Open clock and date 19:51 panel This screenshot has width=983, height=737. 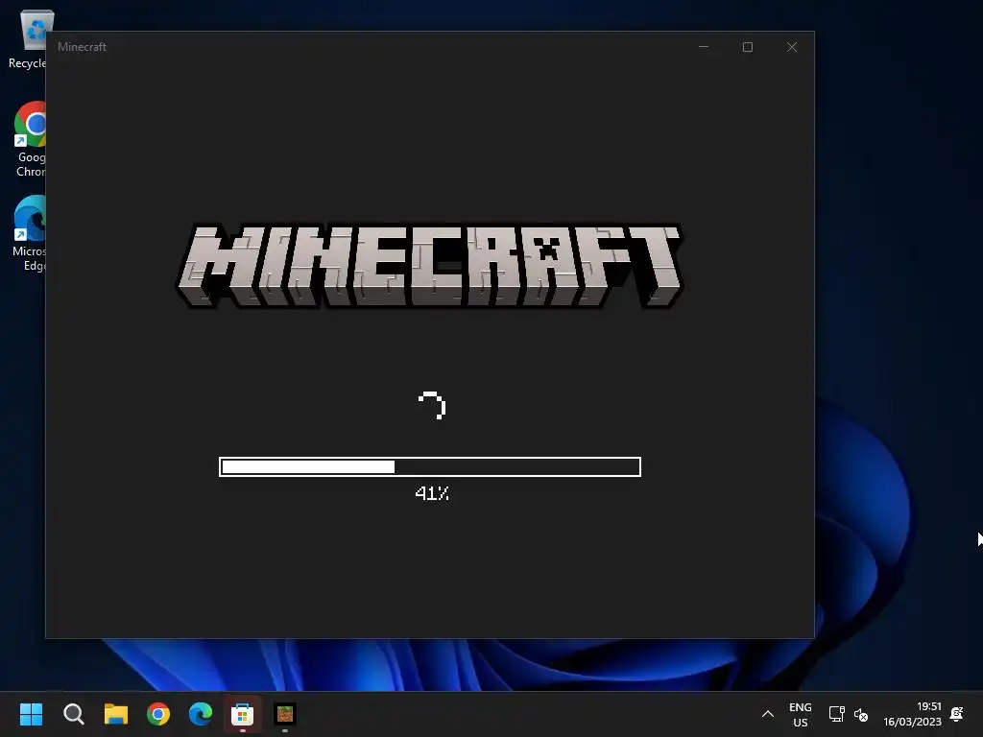click(x=912, y=714)
